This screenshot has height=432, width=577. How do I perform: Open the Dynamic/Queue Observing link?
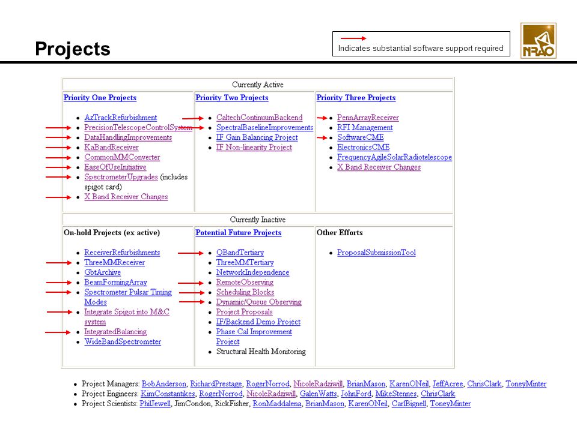pyautogui.click(x=259, y=302)
